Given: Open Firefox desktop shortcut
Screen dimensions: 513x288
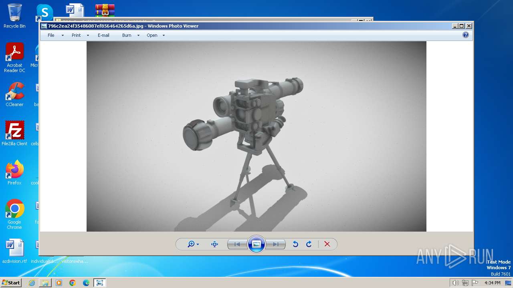Looking at the screenshot, I should tap(14, 173).
